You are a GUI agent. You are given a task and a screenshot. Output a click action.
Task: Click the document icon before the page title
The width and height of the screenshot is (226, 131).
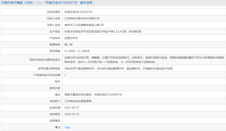tap(2, 3)
